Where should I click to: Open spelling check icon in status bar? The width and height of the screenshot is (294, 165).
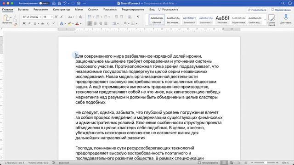pyautogui.click(x=53, y=163)
